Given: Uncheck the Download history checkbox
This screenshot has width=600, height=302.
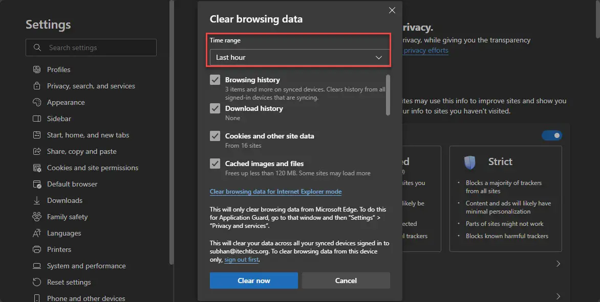Looking at the screenshot, I should tap(215, 108).
